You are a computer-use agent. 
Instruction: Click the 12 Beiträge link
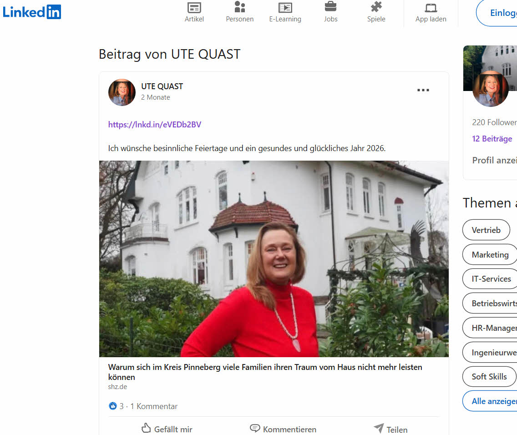tap(492, 139)
